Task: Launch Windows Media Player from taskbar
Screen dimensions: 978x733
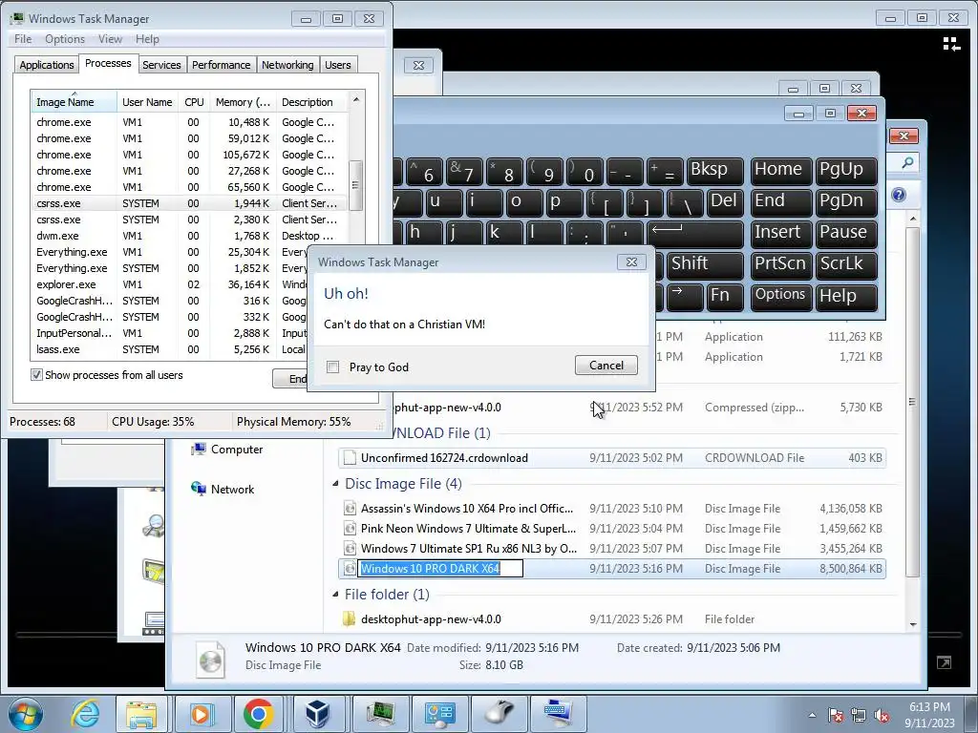Action: click(x=201, y=713)
